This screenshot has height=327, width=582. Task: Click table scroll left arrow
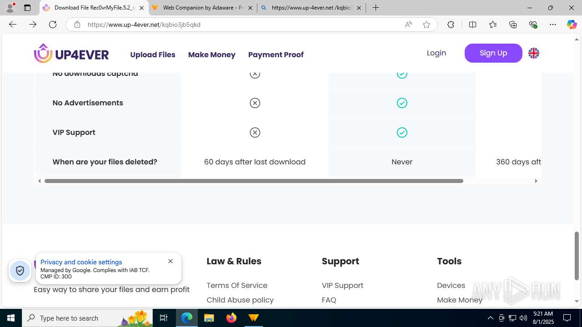click(x=40, y=181)
